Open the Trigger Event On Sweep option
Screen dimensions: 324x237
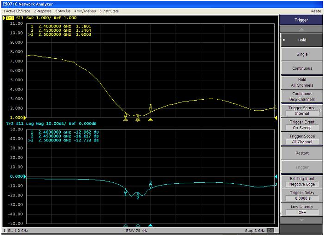[302, 125]
